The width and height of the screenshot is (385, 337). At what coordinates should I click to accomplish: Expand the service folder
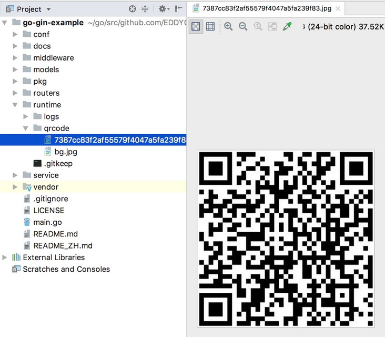coord(15,175)
